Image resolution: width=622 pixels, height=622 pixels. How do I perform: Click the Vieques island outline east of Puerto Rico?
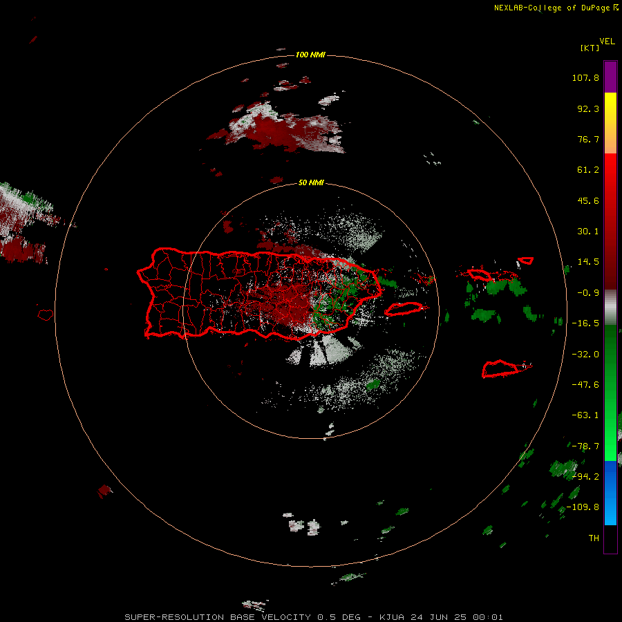[x=404, y=309]
